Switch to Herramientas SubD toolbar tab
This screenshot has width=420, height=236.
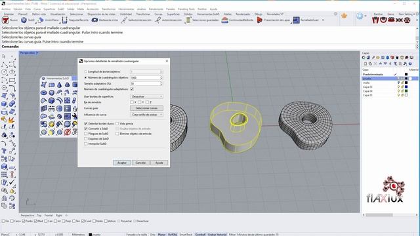click(208, 14)
